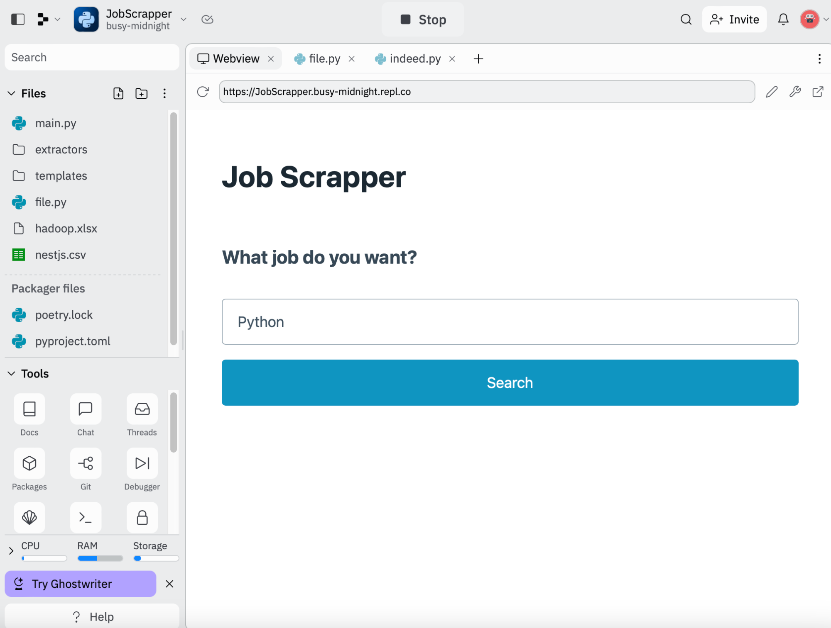Viewport: 831px width, 628px height.
Task: Toggle the left sidebar panel
Action: pyautogui.click(x=18, y=19)
